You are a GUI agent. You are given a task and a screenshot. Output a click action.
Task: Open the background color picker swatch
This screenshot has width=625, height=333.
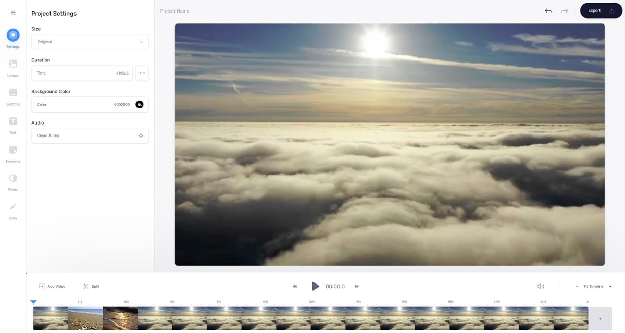(140, 104)
